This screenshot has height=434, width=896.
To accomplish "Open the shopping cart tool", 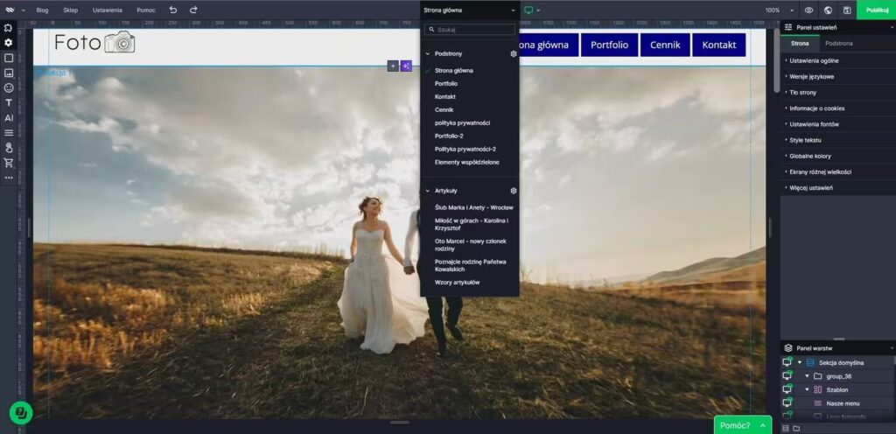I will click(9, 163).
